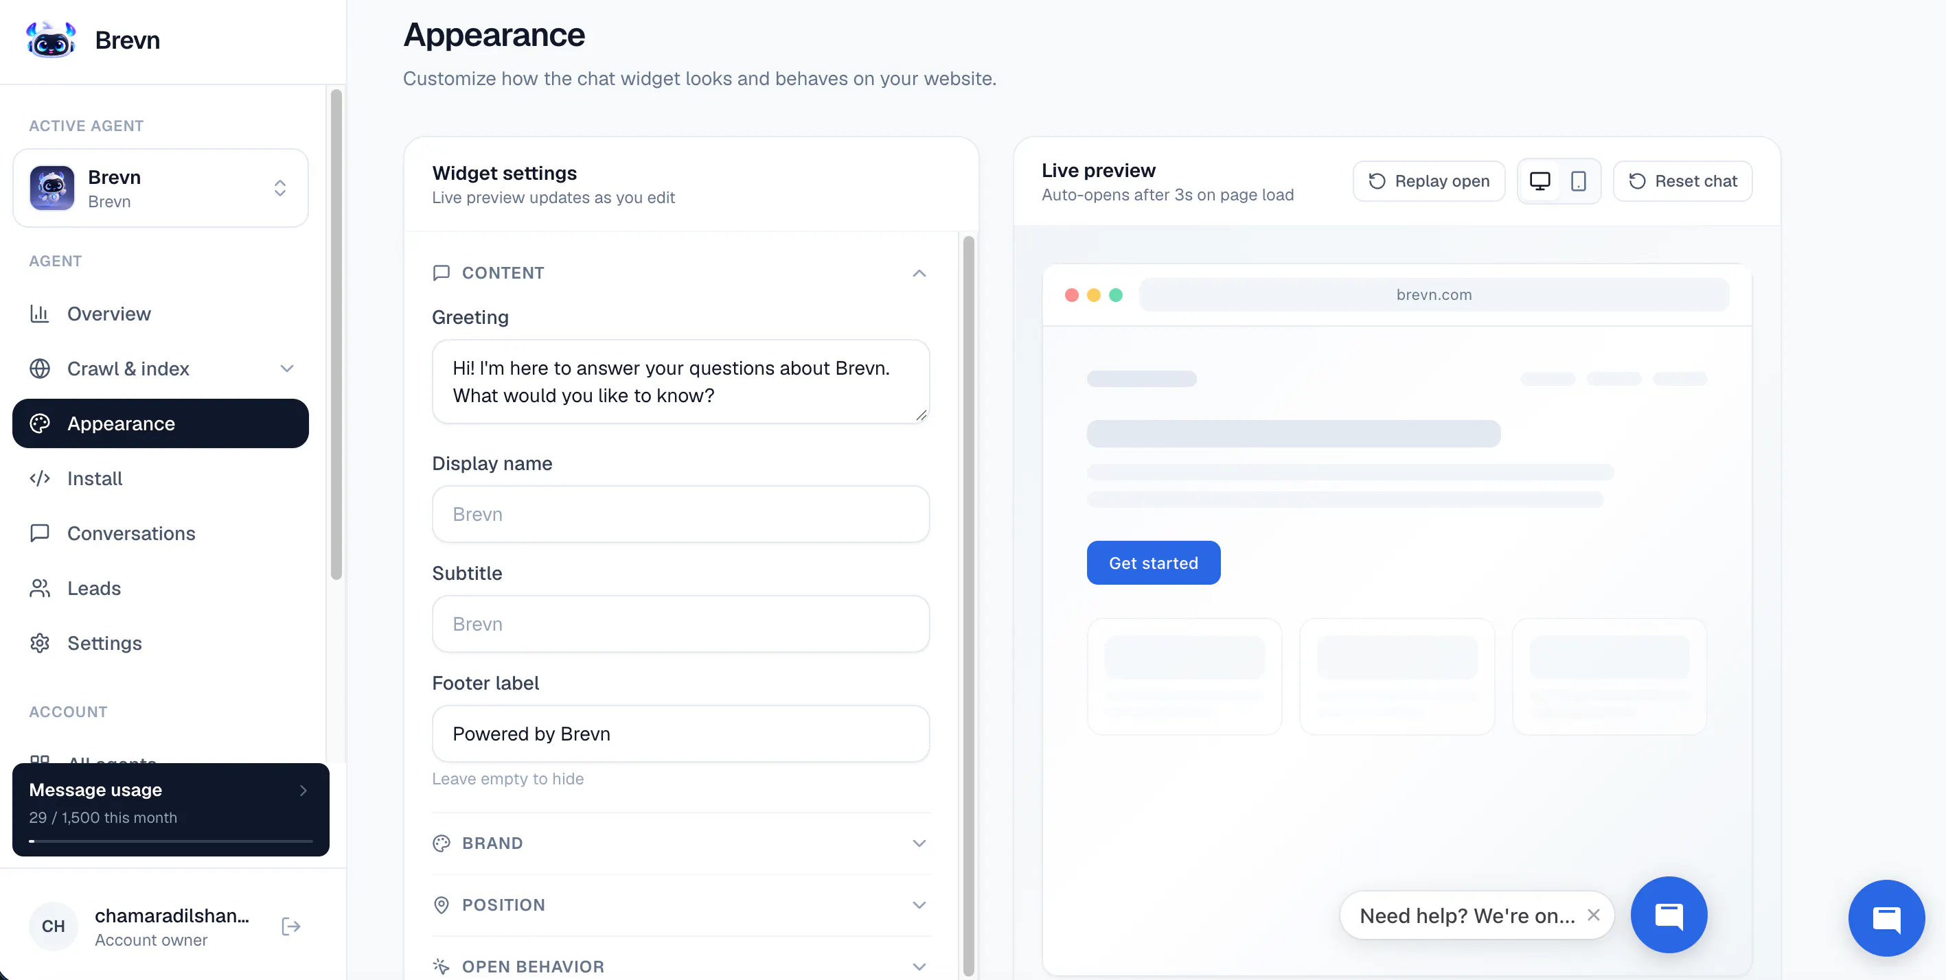
Task: Click the chamaradilshan account name
Action: click(x=172, y=915)
